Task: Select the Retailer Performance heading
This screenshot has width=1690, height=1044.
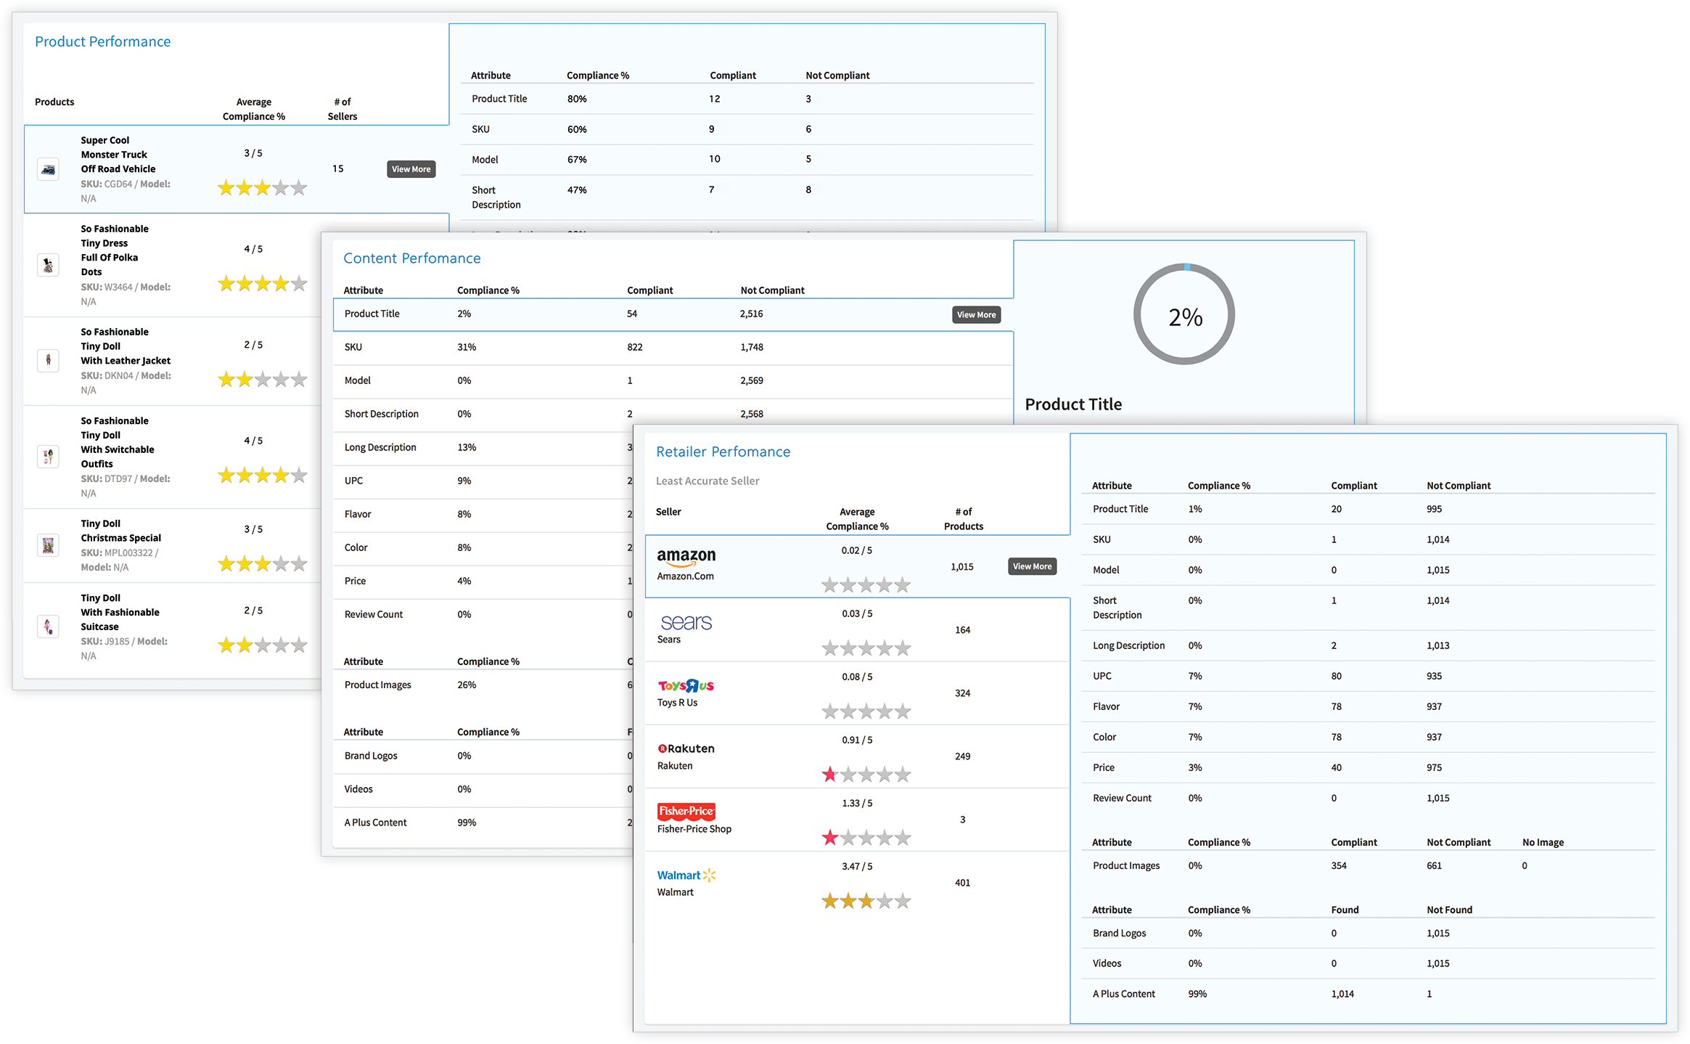Action: [723, 451]
